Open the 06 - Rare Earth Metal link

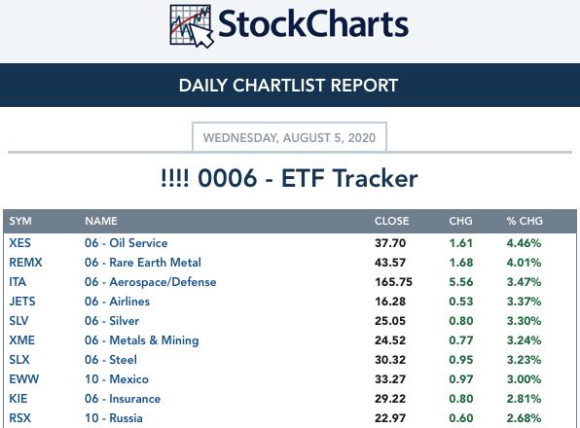click(x=143, y=263)
